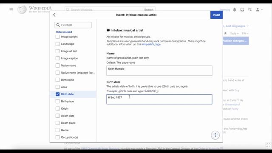Check the Death date checkbox
The width and height of the screenshot is (272, 153).
point(58,116)
